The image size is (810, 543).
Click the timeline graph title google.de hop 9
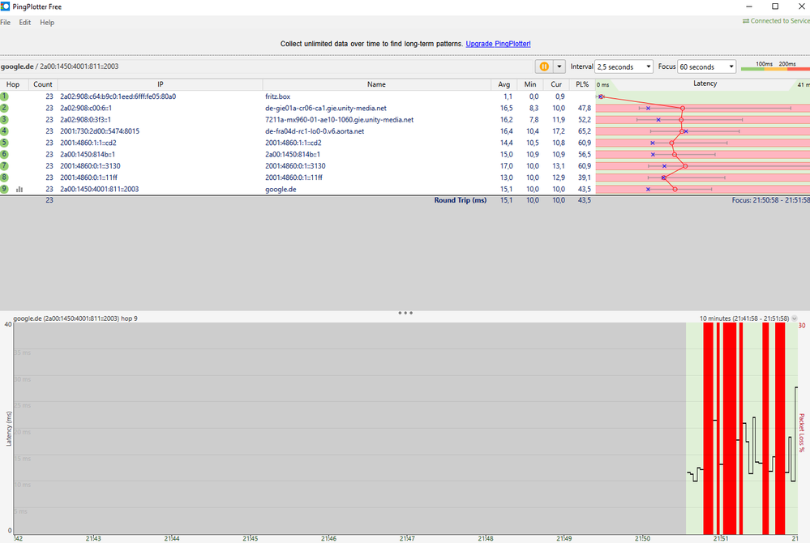(75, 319)
